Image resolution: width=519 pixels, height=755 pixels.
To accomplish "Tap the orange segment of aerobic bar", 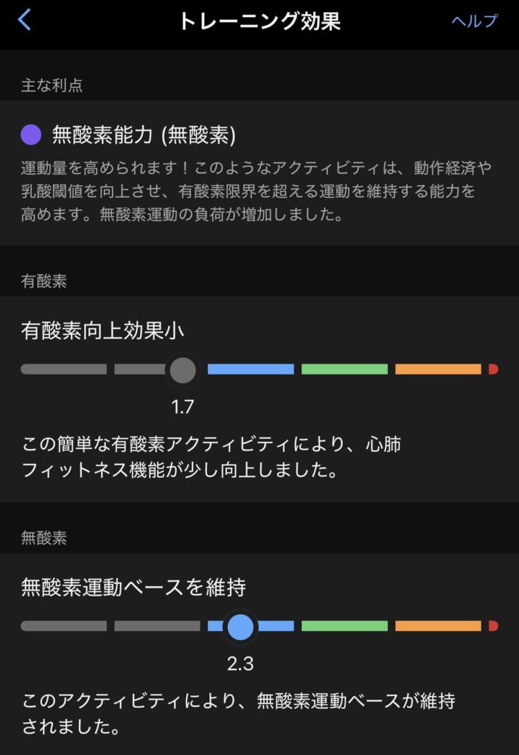I will (x=438, y=369).
